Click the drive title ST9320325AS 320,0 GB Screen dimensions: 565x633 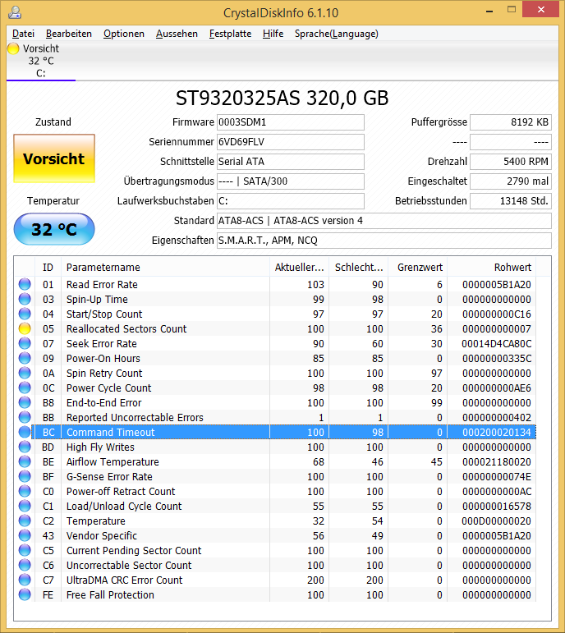282,98
